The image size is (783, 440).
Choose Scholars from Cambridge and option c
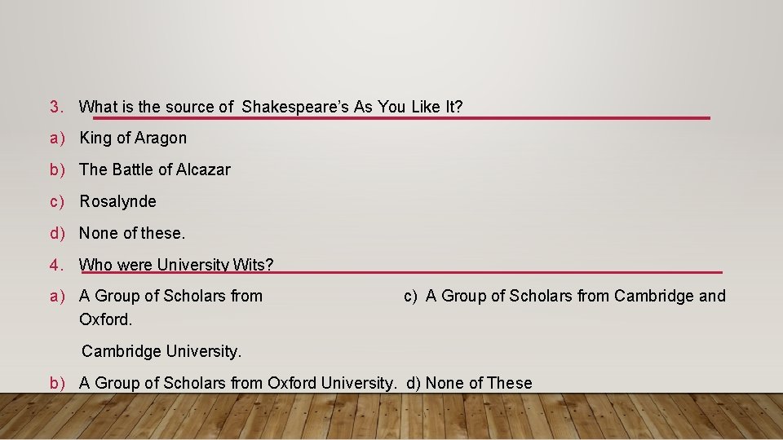point(564,296)
